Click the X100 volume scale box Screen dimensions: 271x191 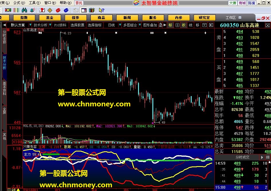(x=17, y=142)
